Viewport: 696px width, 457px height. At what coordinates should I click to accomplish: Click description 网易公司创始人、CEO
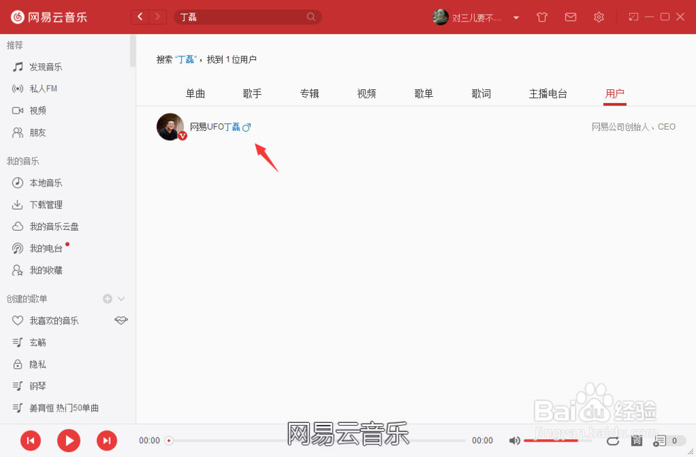click(633, 127)
